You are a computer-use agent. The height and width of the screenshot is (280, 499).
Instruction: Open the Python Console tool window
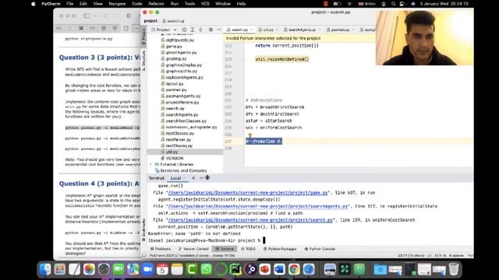pos(320,249)
